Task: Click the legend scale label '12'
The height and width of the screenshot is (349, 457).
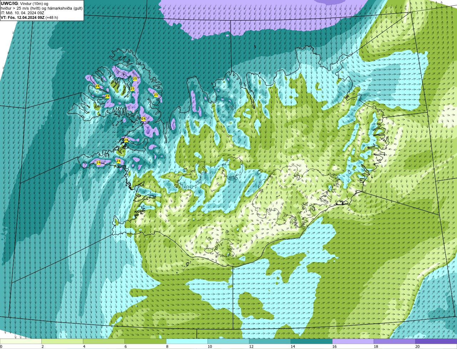Action: tap(251, 347)
